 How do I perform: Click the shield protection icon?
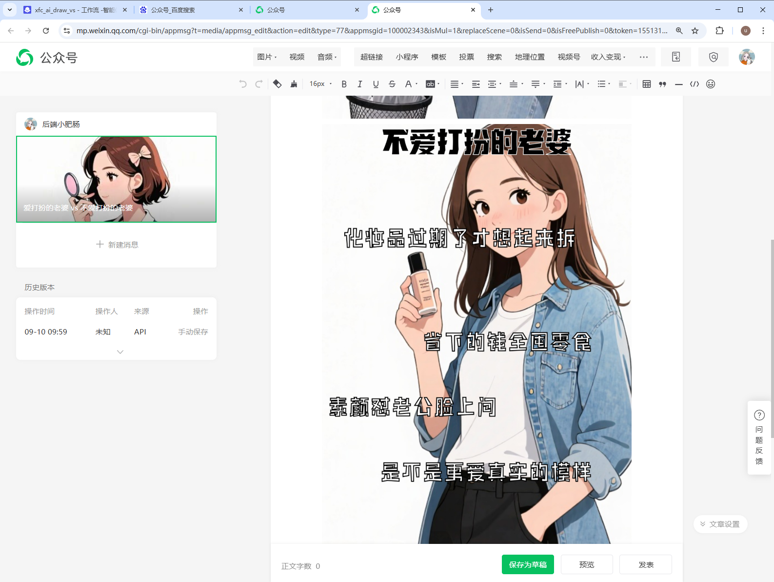coord(714,57)
